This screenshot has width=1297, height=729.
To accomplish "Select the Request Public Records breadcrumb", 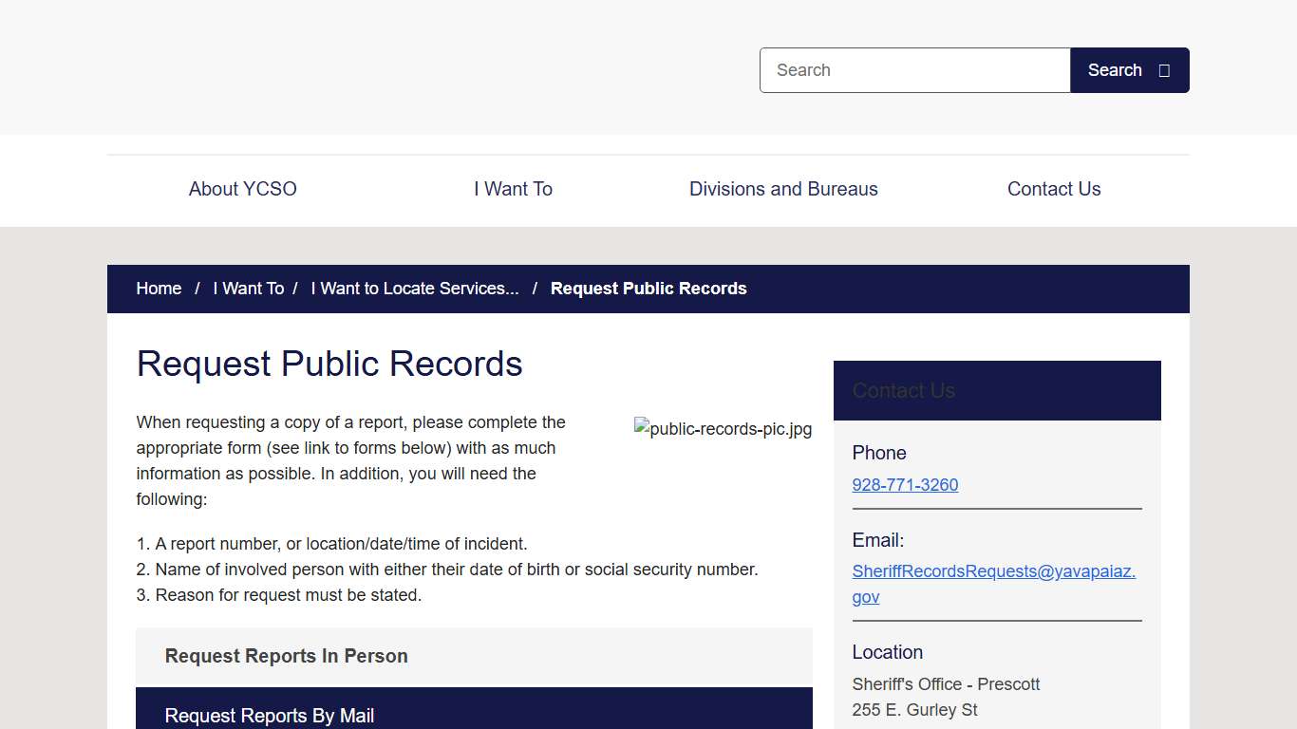I will click(648, 289).
